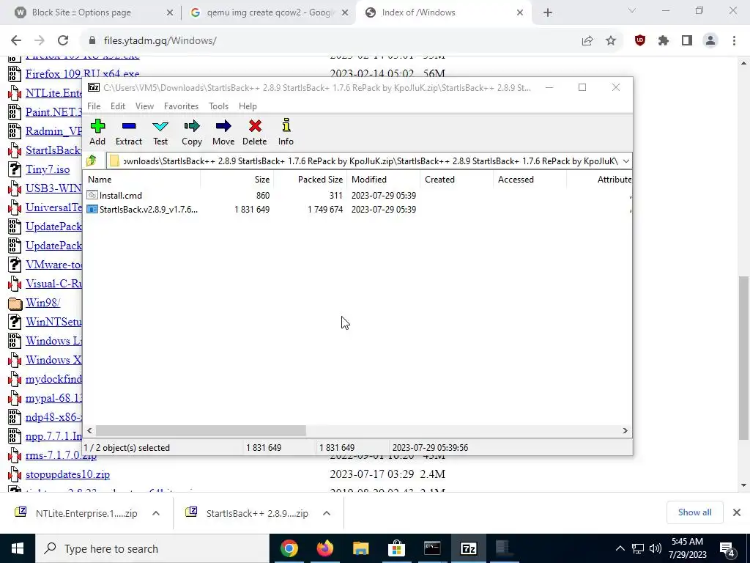Click the address path field in 7-Zip
Screen dimensions: 750x563
click(x=363, y=161)
